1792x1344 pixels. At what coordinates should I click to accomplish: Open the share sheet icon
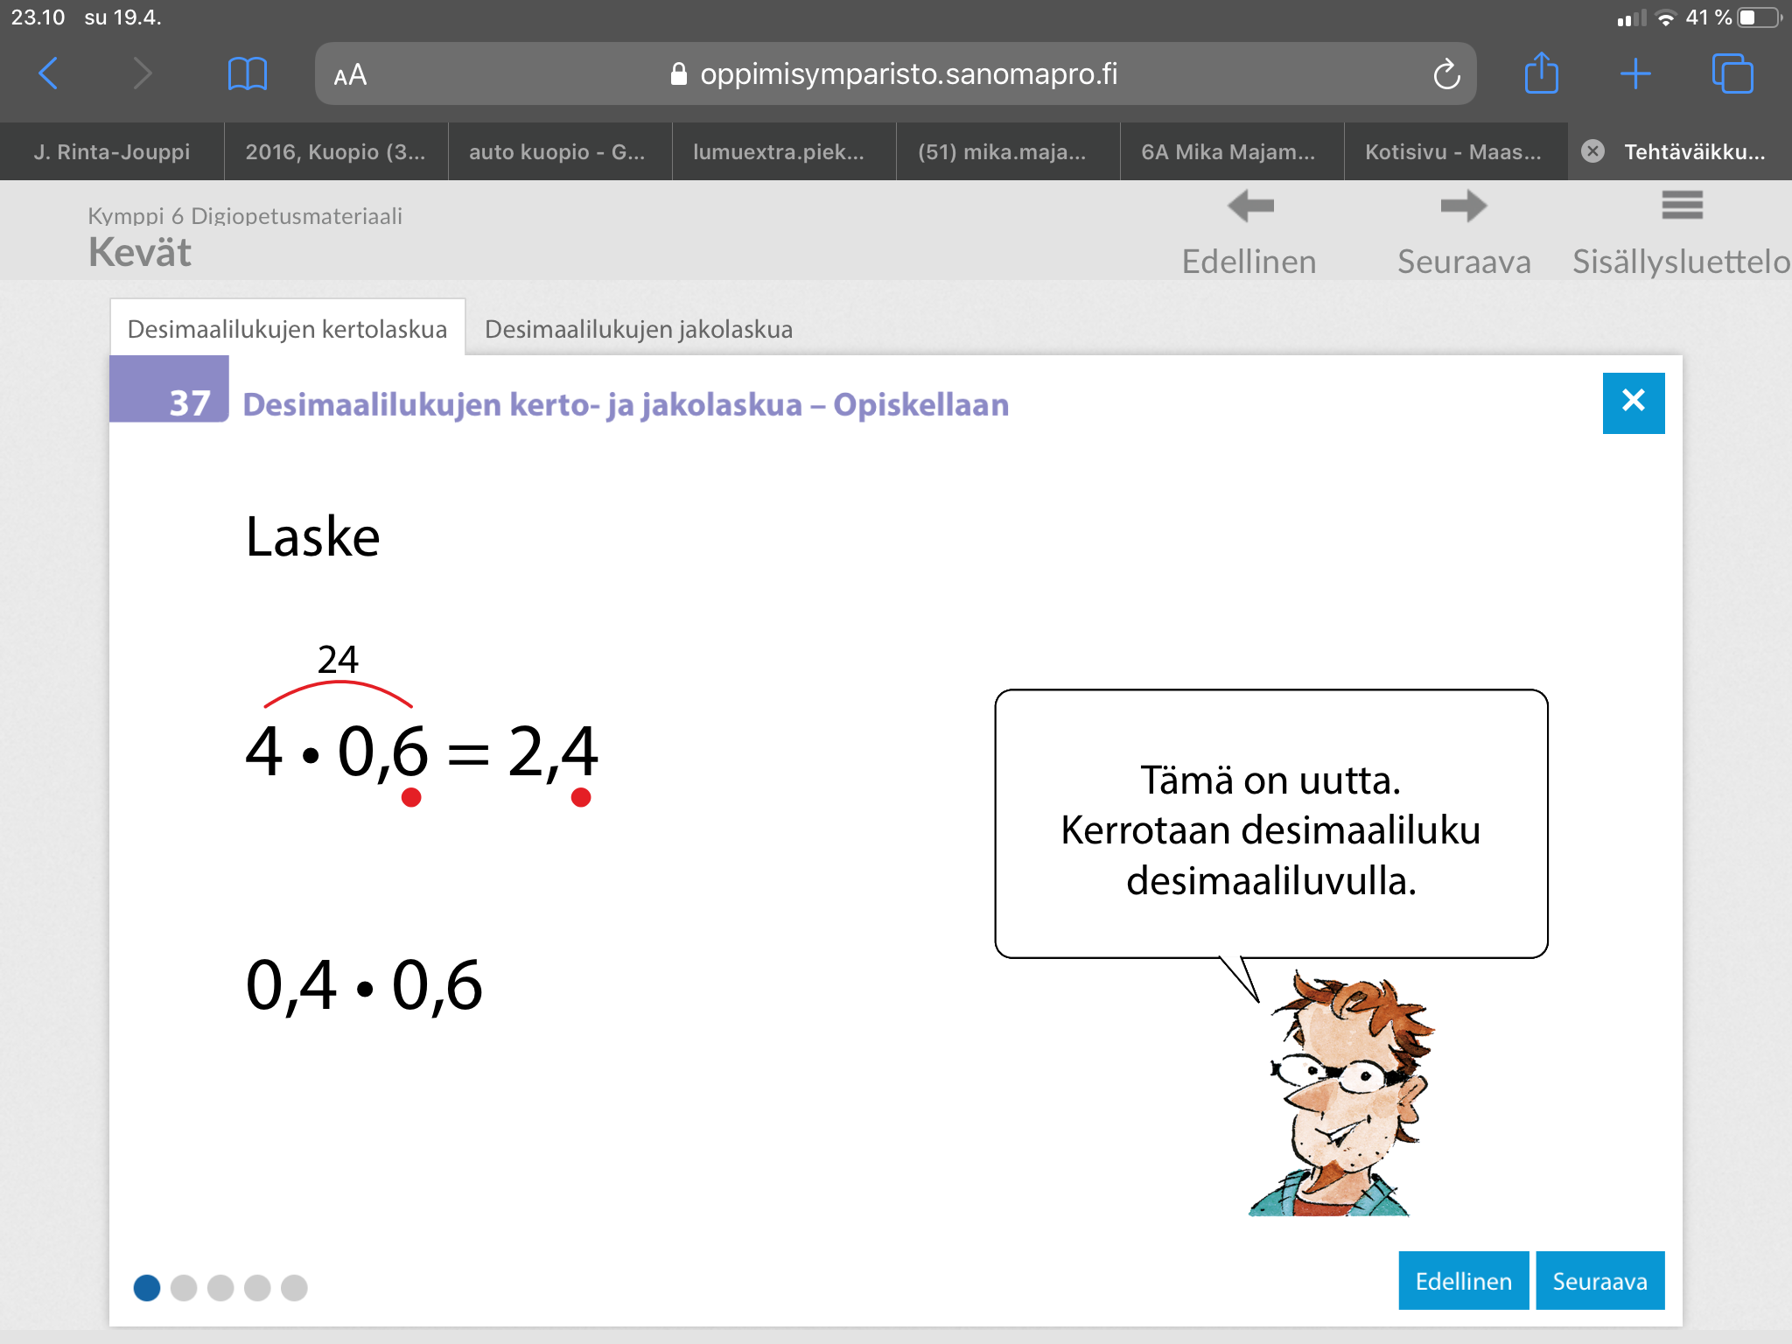coord(1541,73)
